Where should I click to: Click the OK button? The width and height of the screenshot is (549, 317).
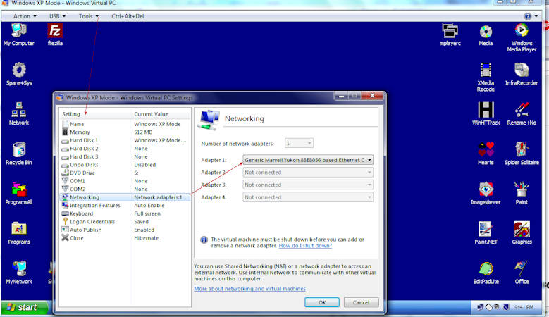coord(322,302)
